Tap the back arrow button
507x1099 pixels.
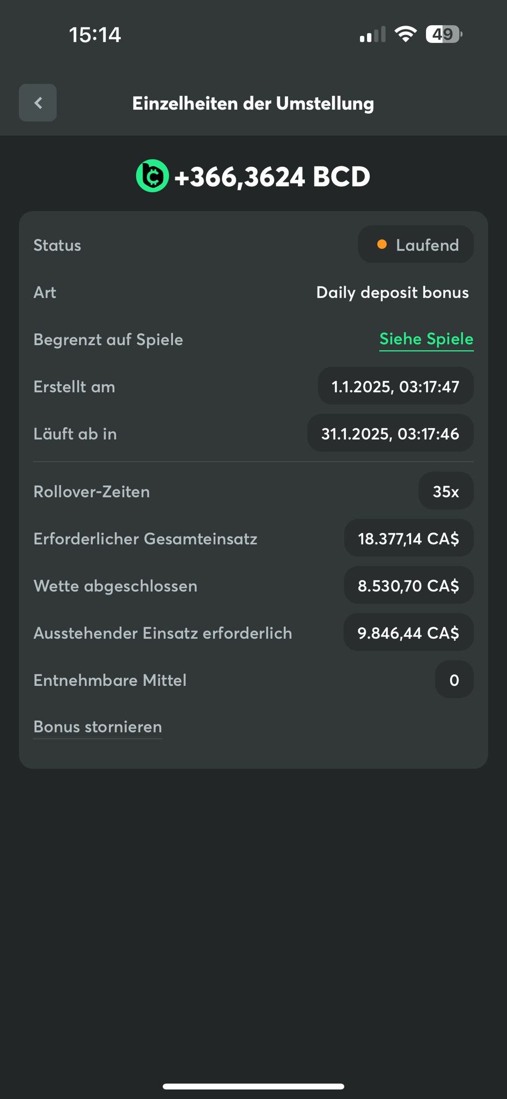(38, 102)
